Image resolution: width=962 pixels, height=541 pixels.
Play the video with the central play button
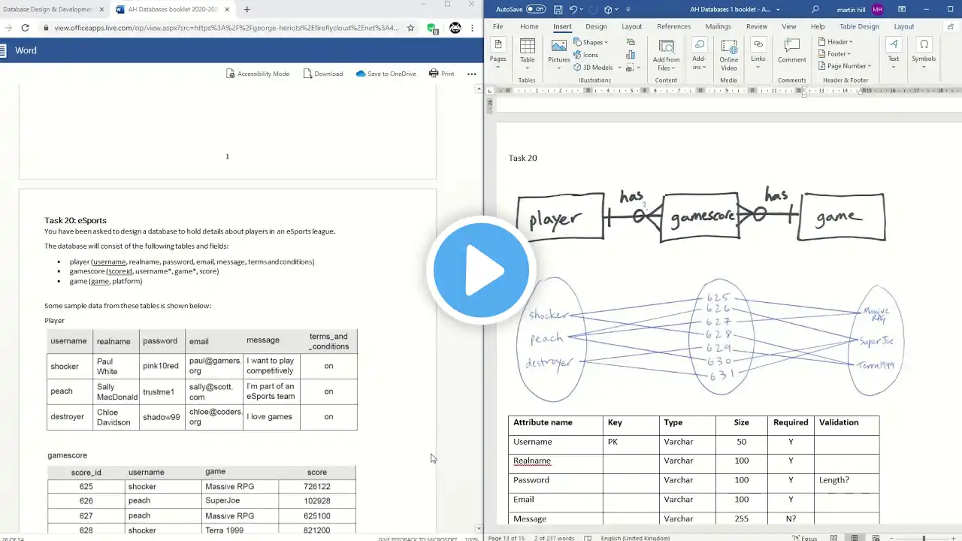(481, 270)
